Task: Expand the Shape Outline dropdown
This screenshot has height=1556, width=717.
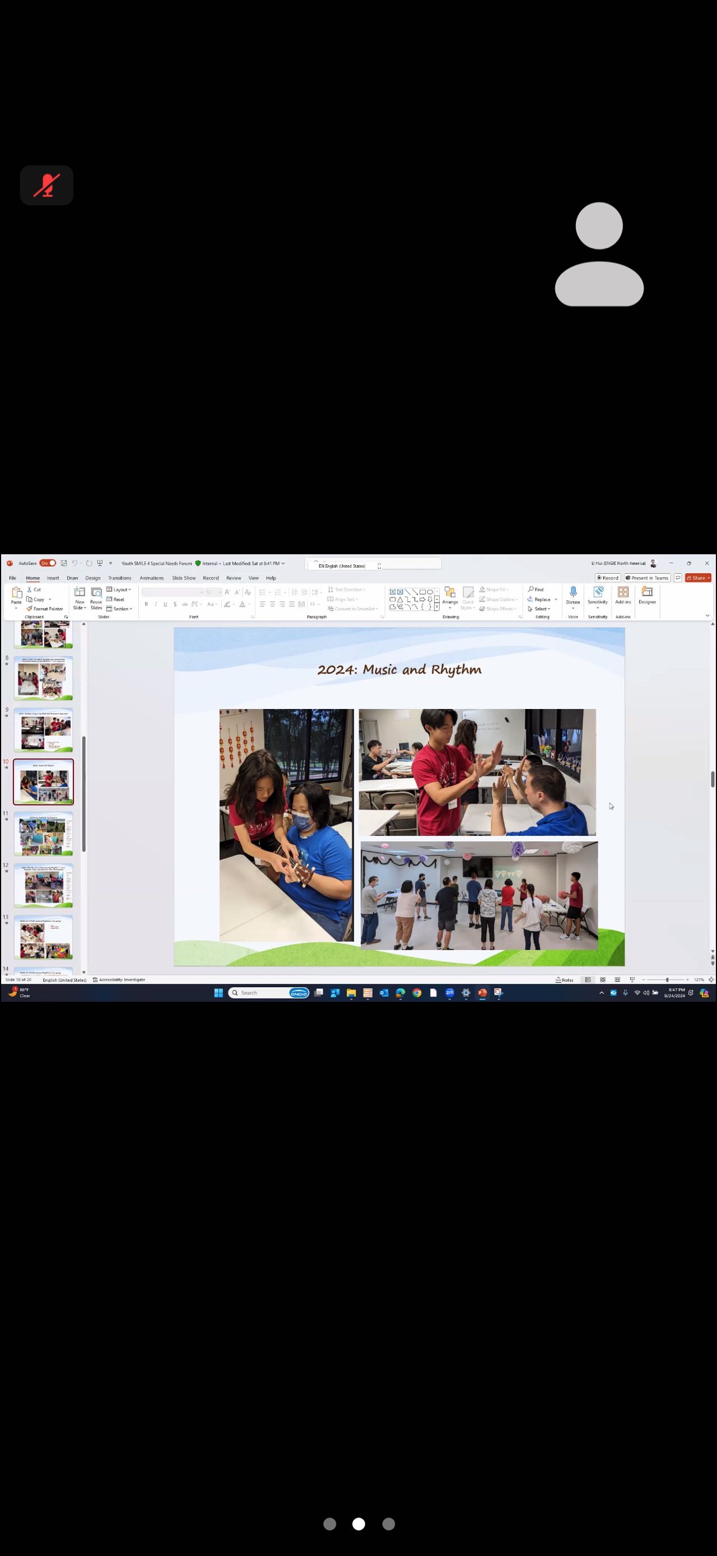Action: click(x=499, y=599)
